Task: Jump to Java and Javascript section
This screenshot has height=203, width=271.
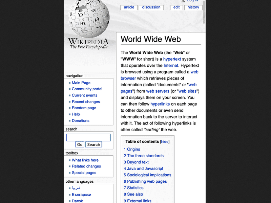Action: (x=145, y=169)
